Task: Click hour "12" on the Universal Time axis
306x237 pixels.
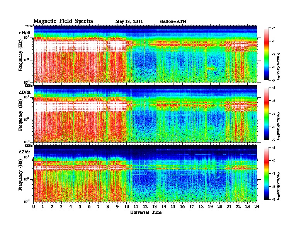Action: coord(145,206)
